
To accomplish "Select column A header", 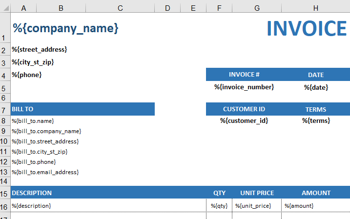I will pyautogui.click(x=23, y=8).
